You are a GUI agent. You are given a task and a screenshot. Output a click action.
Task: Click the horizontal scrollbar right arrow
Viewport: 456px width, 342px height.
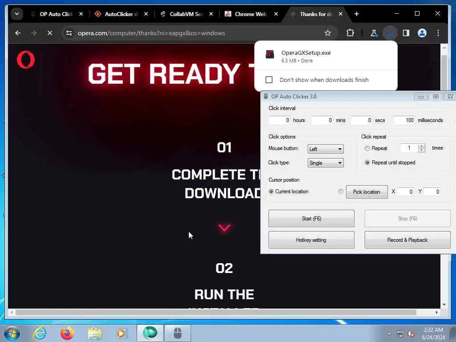point(436,312)
